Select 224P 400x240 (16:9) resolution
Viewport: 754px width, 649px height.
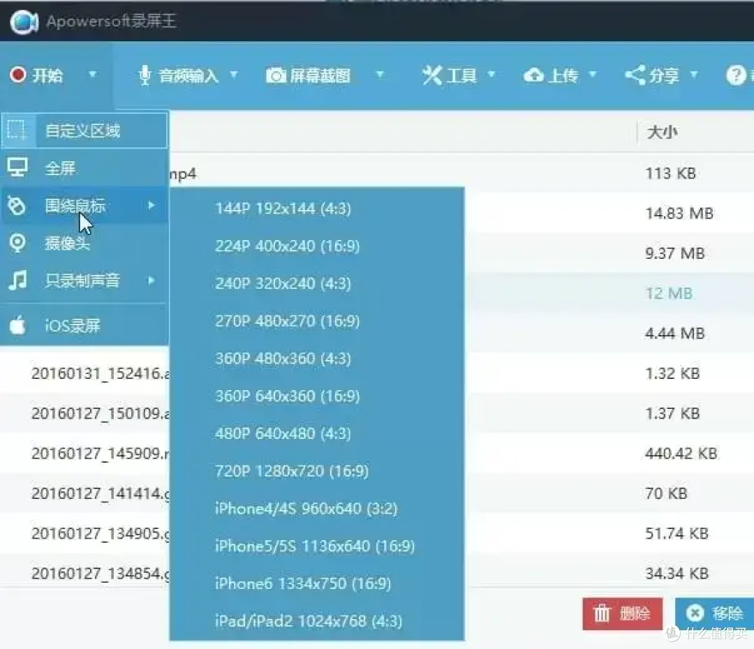tap(317, 246)
